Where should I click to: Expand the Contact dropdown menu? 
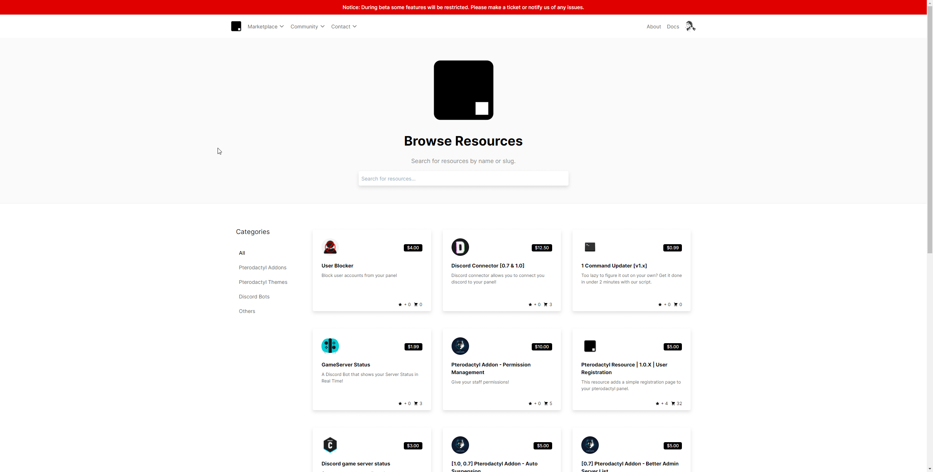(x=344, y=27)
